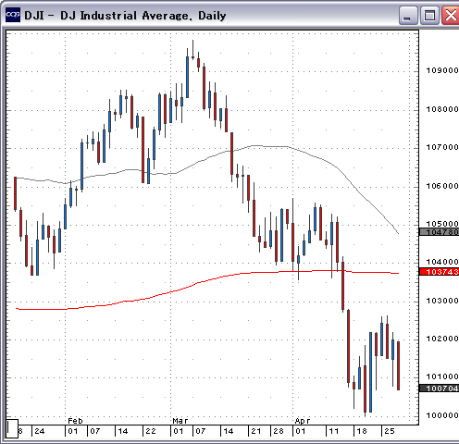
Task: Click the CQG icon in title bar
Action: (13, 15)
